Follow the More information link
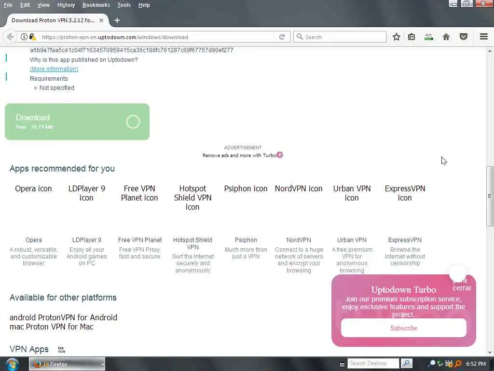This screenshot has width=494, height=371. pyautogui.click(x=54, y=69)
